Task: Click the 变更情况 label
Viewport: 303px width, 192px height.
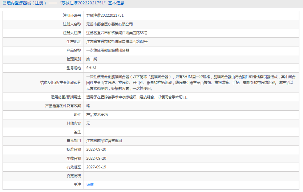Action: point(74,176)
